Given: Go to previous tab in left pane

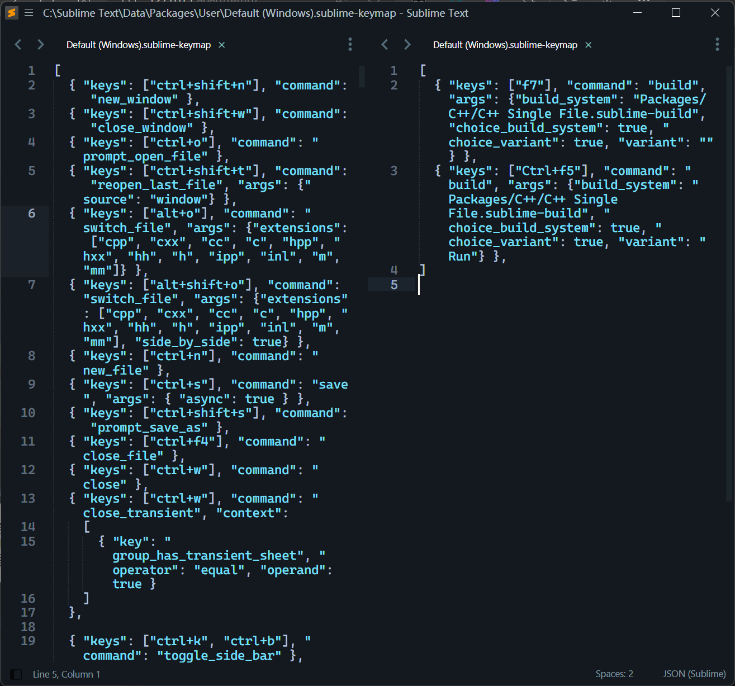Looking at the screenshot, I should 18,45.
